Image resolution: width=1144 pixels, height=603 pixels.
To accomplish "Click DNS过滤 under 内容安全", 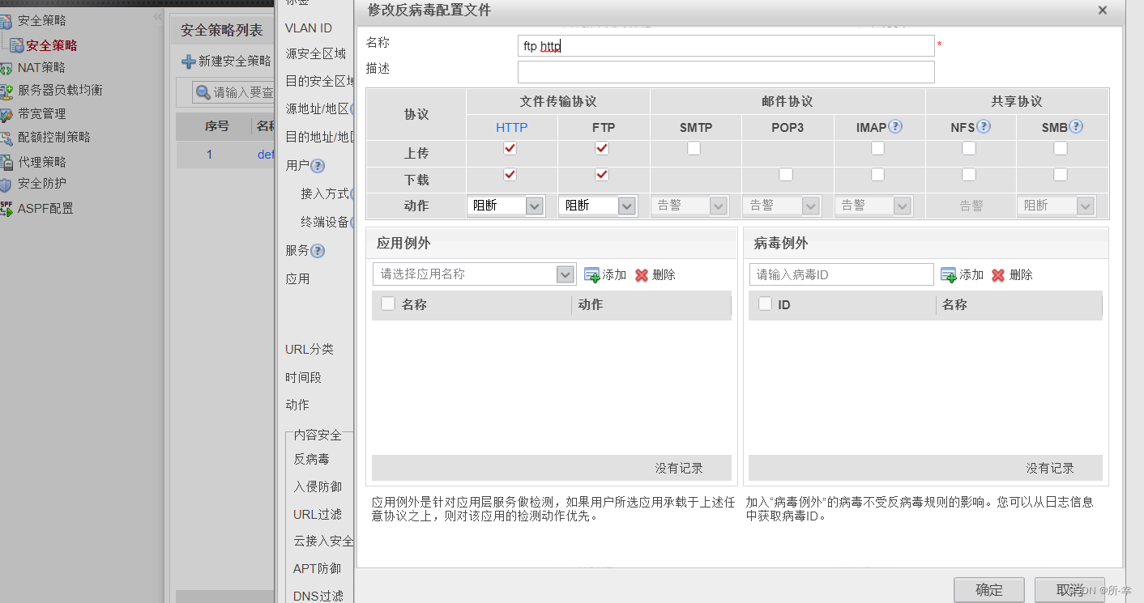I will [x=318, y=596].
